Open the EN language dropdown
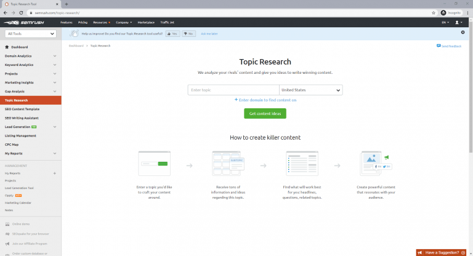This screenshot has height=256, width=473. coord(445,22)
